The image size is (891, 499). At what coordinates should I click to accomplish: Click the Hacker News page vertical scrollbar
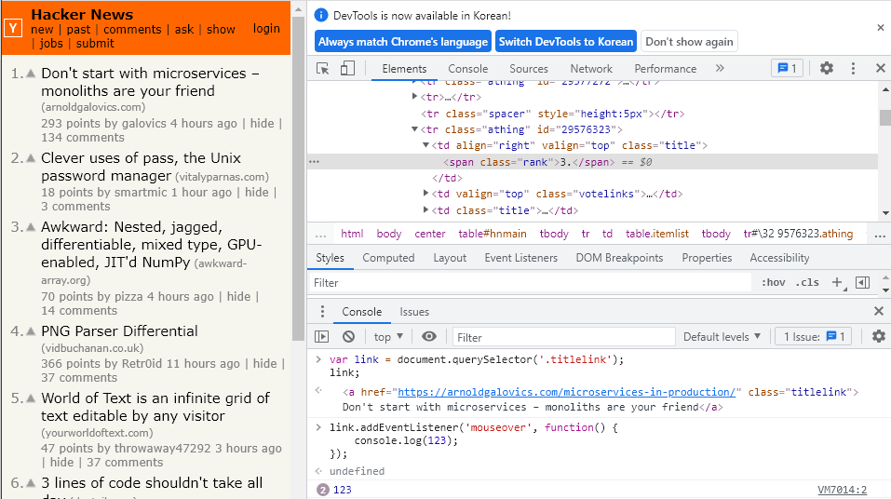click(x=298, y=179)
